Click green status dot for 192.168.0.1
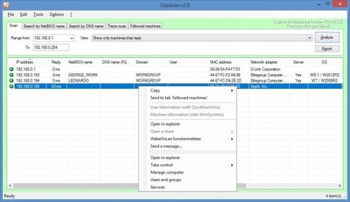Viewport: 350px width, 202px height. pos(11,69)
